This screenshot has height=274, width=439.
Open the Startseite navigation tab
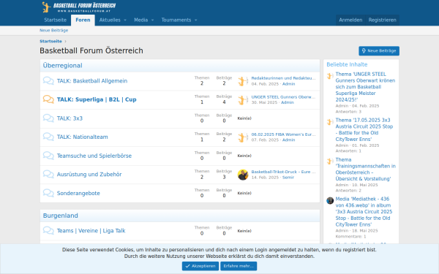tap(55, 20)
